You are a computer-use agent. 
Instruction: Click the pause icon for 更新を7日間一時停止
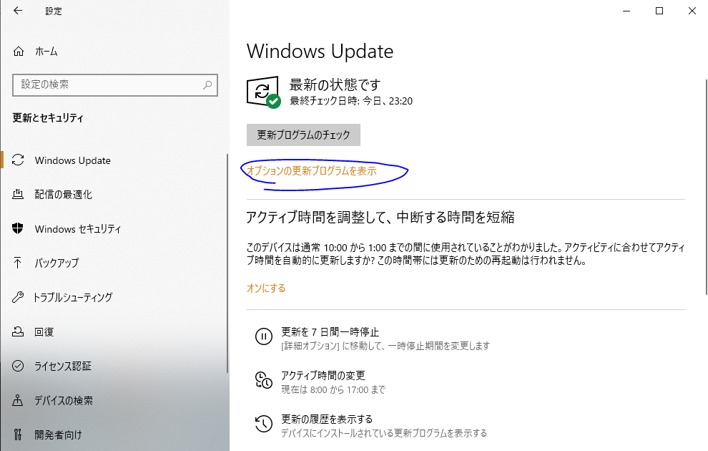pos(264,336)
